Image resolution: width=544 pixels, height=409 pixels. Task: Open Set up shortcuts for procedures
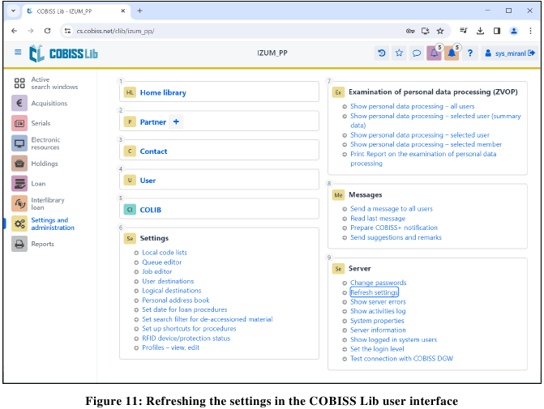[x=189, y=328]
